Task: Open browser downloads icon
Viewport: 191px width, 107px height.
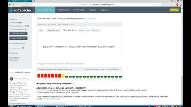Action: click(181, 5)
